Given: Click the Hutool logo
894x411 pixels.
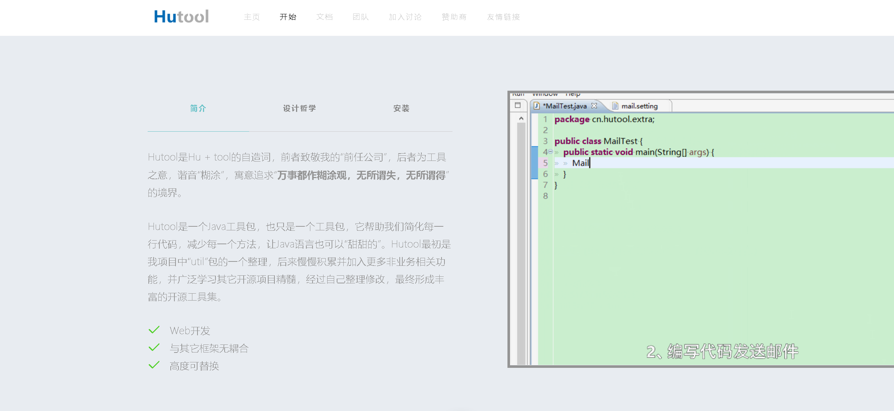Looking at the screenshot, I should 181,16.
